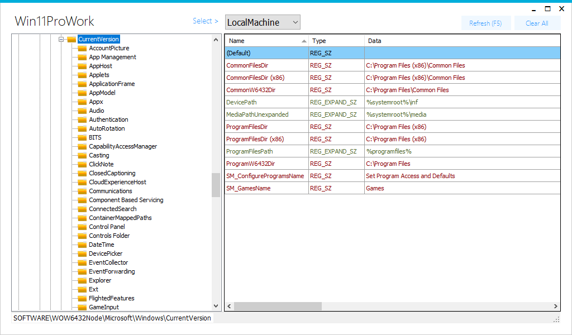
Task: Click the DateTime folder icon
Action: 83,245
